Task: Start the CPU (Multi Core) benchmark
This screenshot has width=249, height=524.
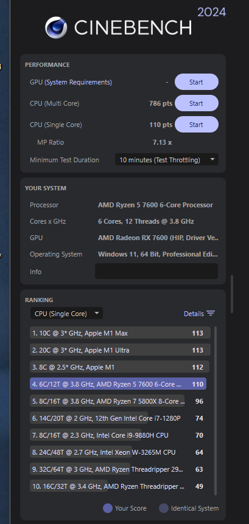Action: click(x=197, y=103)
